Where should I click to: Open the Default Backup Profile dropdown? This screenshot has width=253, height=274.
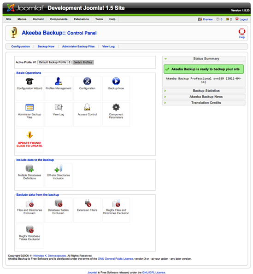[x=54, y=62]
